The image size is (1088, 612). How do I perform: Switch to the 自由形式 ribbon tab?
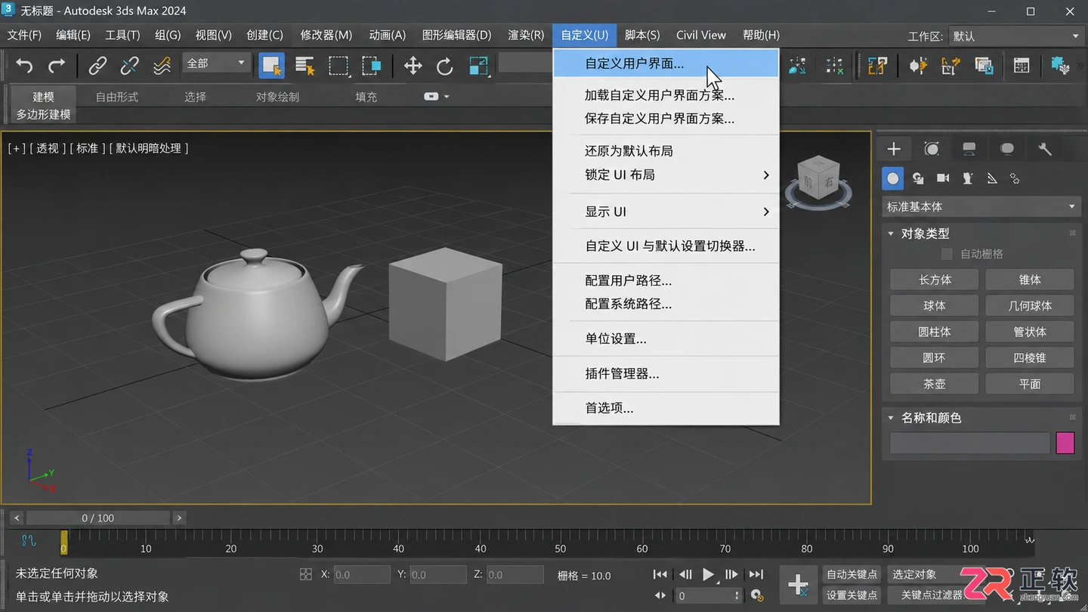pyautogui.click(x=117, y=97)
